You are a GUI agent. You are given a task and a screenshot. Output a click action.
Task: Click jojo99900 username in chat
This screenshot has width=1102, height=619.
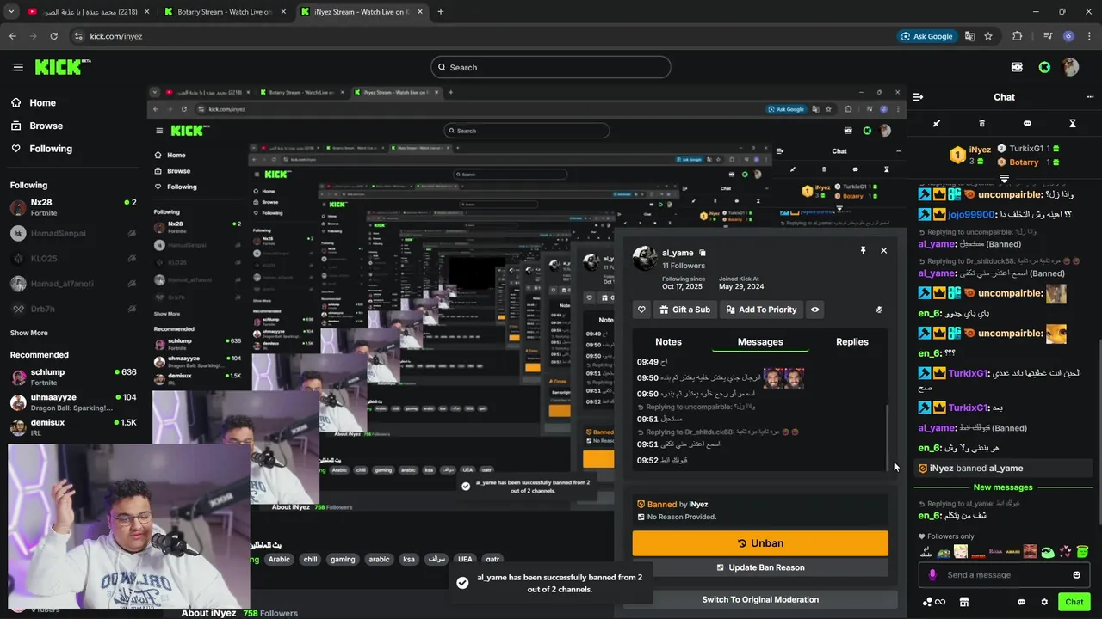[x=971, y=215]
